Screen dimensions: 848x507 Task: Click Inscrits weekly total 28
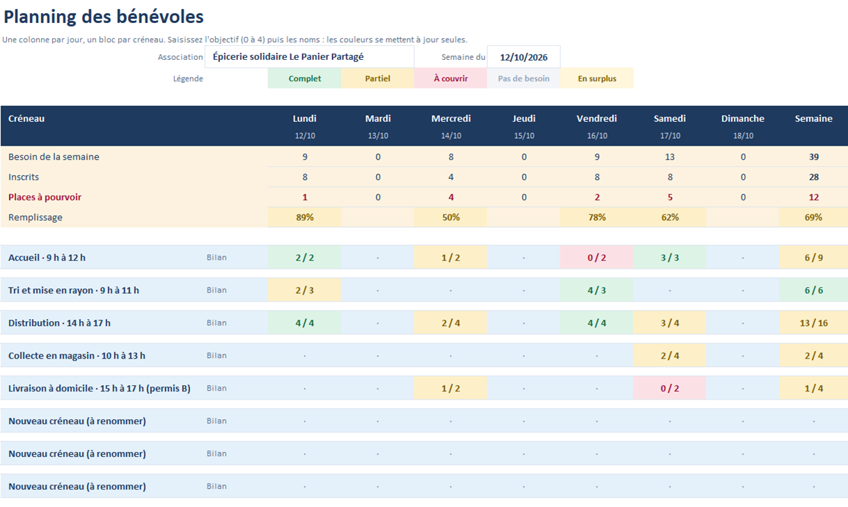(813, 177)
